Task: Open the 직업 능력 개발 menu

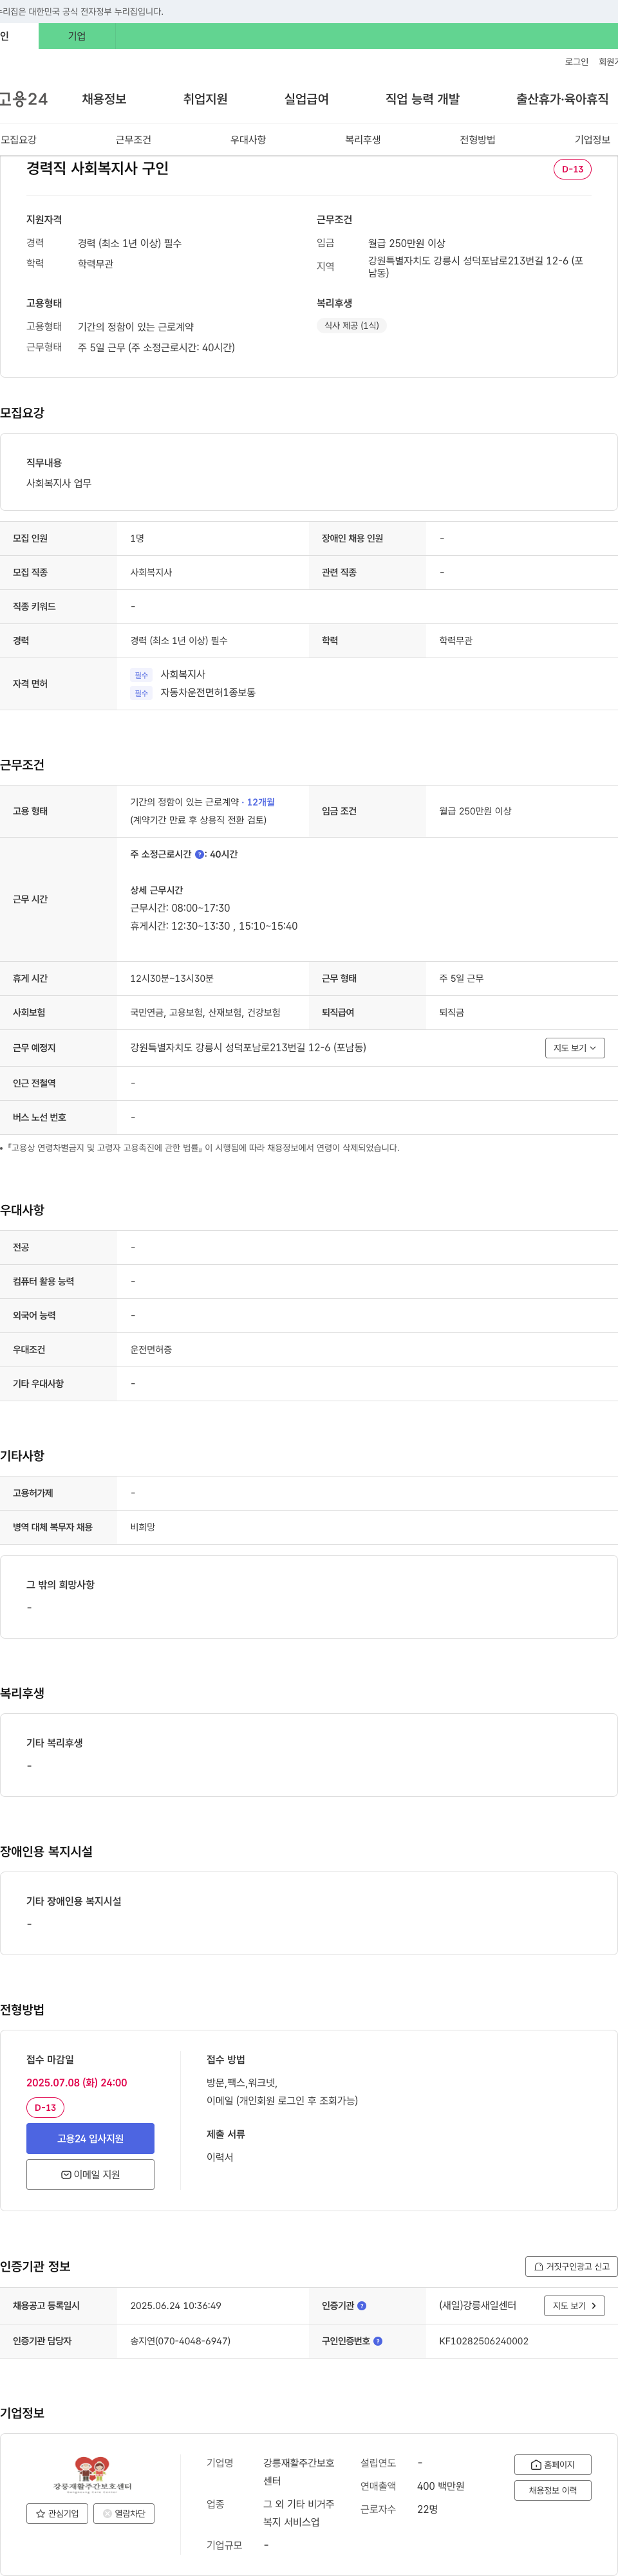Action: coord(422,99)
